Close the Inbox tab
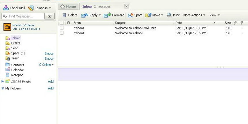The image size is (248, 124). click(x=126, y=6)
